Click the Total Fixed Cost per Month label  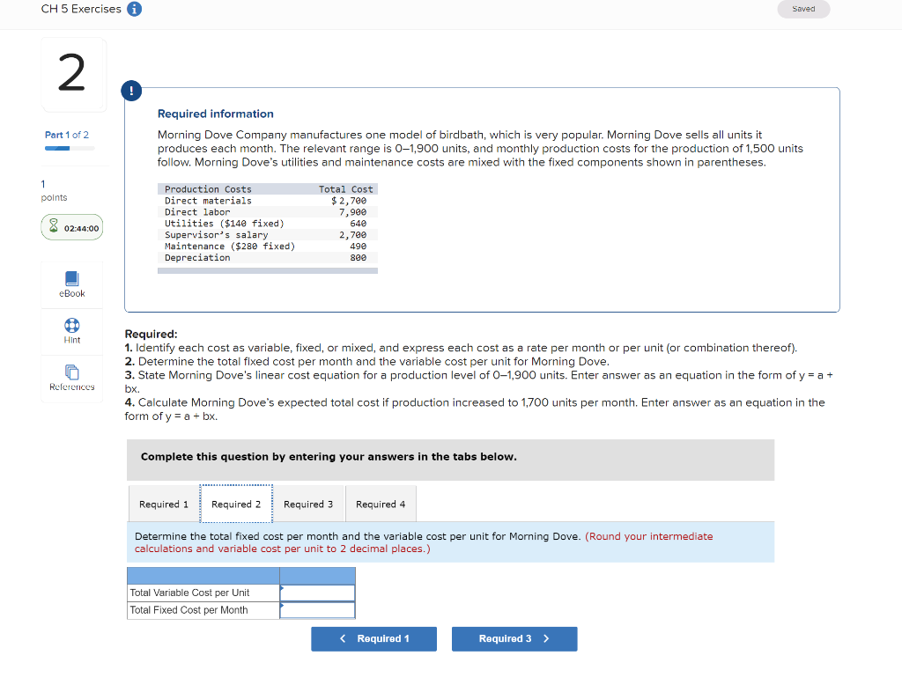click(189, 609)
